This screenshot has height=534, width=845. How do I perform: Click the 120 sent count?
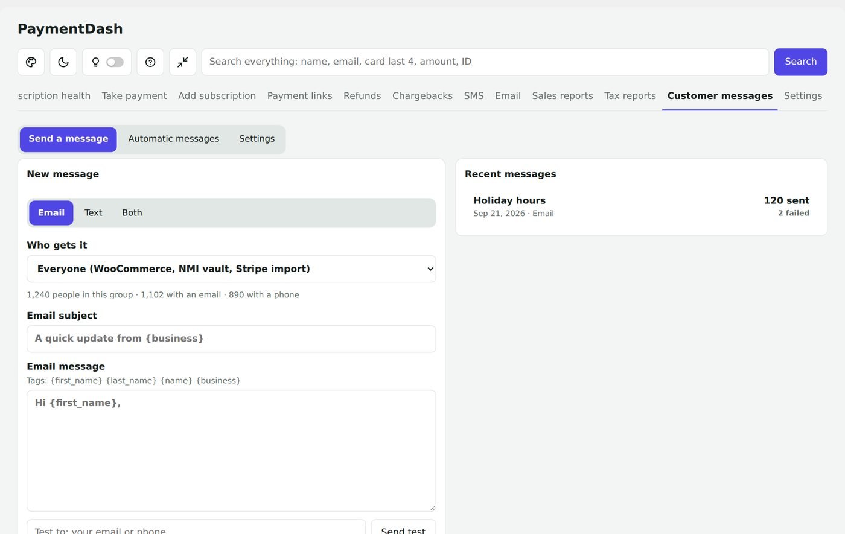[786, 201]
